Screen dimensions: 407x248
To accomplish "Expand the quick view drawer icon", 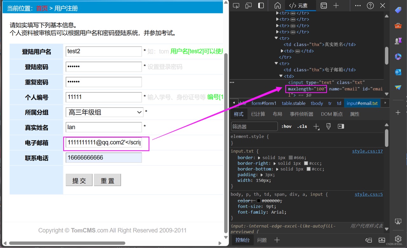I will pyautogui.click(x=382, y=240).
